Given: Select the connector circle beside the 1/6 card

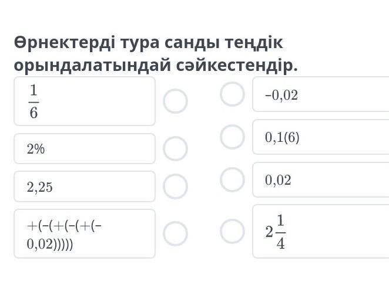Looking at the screenshot, I should 175,101.
